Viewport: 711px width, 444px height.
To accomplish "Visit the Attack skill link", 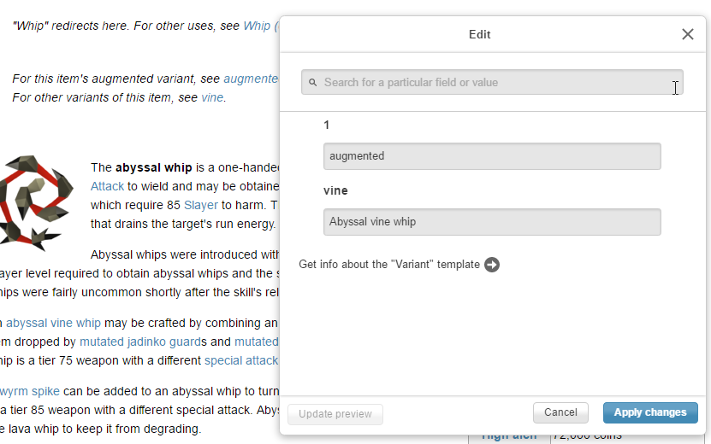I will pyautogui.click(x=107, y=186).
